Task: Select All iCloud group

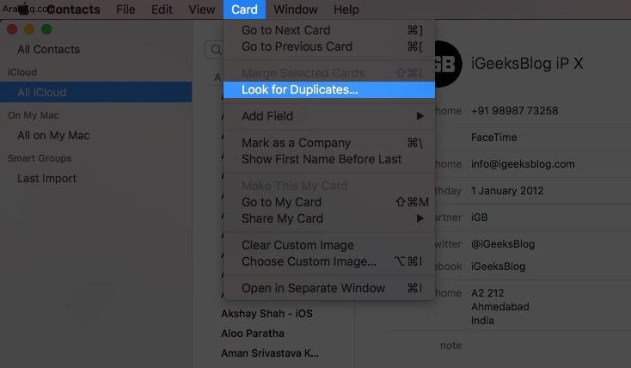Action: [x=95, y=92]
